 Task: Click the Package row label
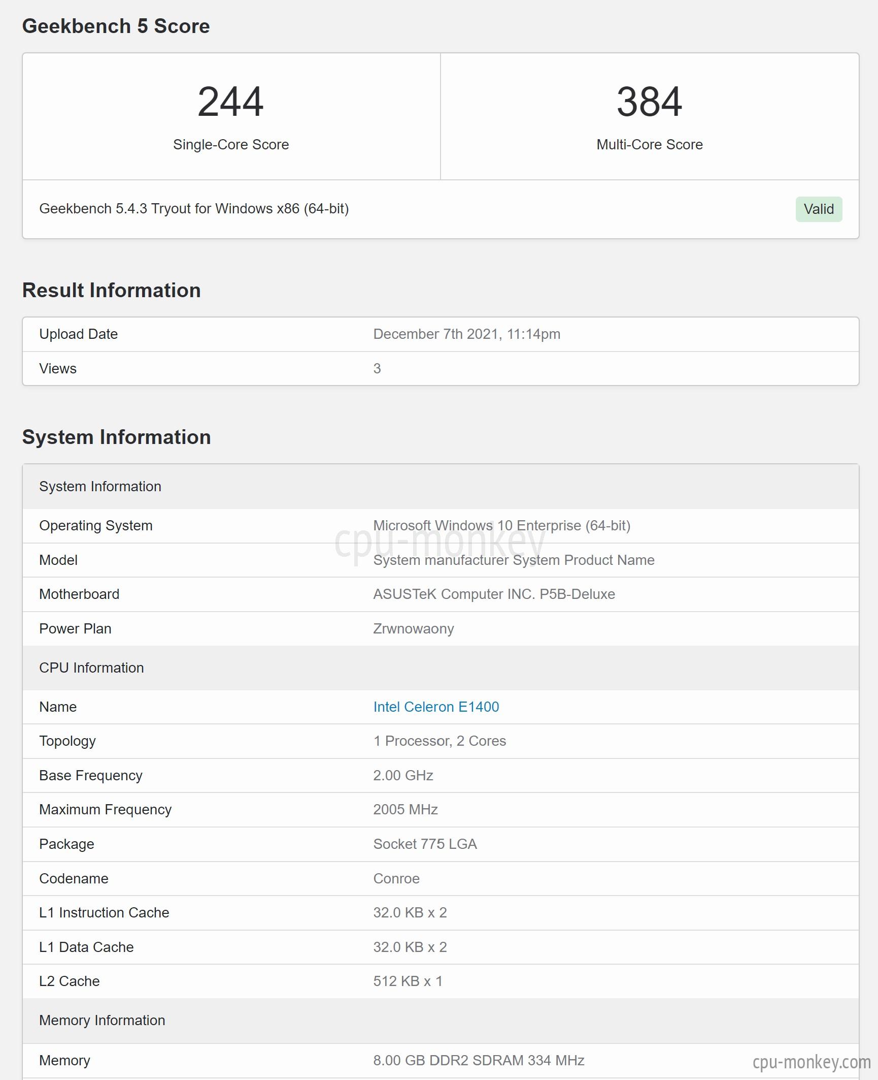coord(66,844)
